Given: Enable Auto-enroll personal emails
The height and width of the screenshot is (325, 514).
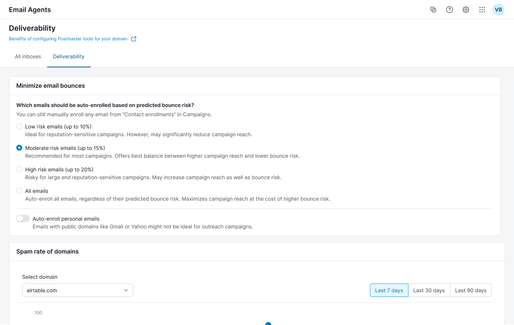Looking at the screenshot, I should (23, 218).
